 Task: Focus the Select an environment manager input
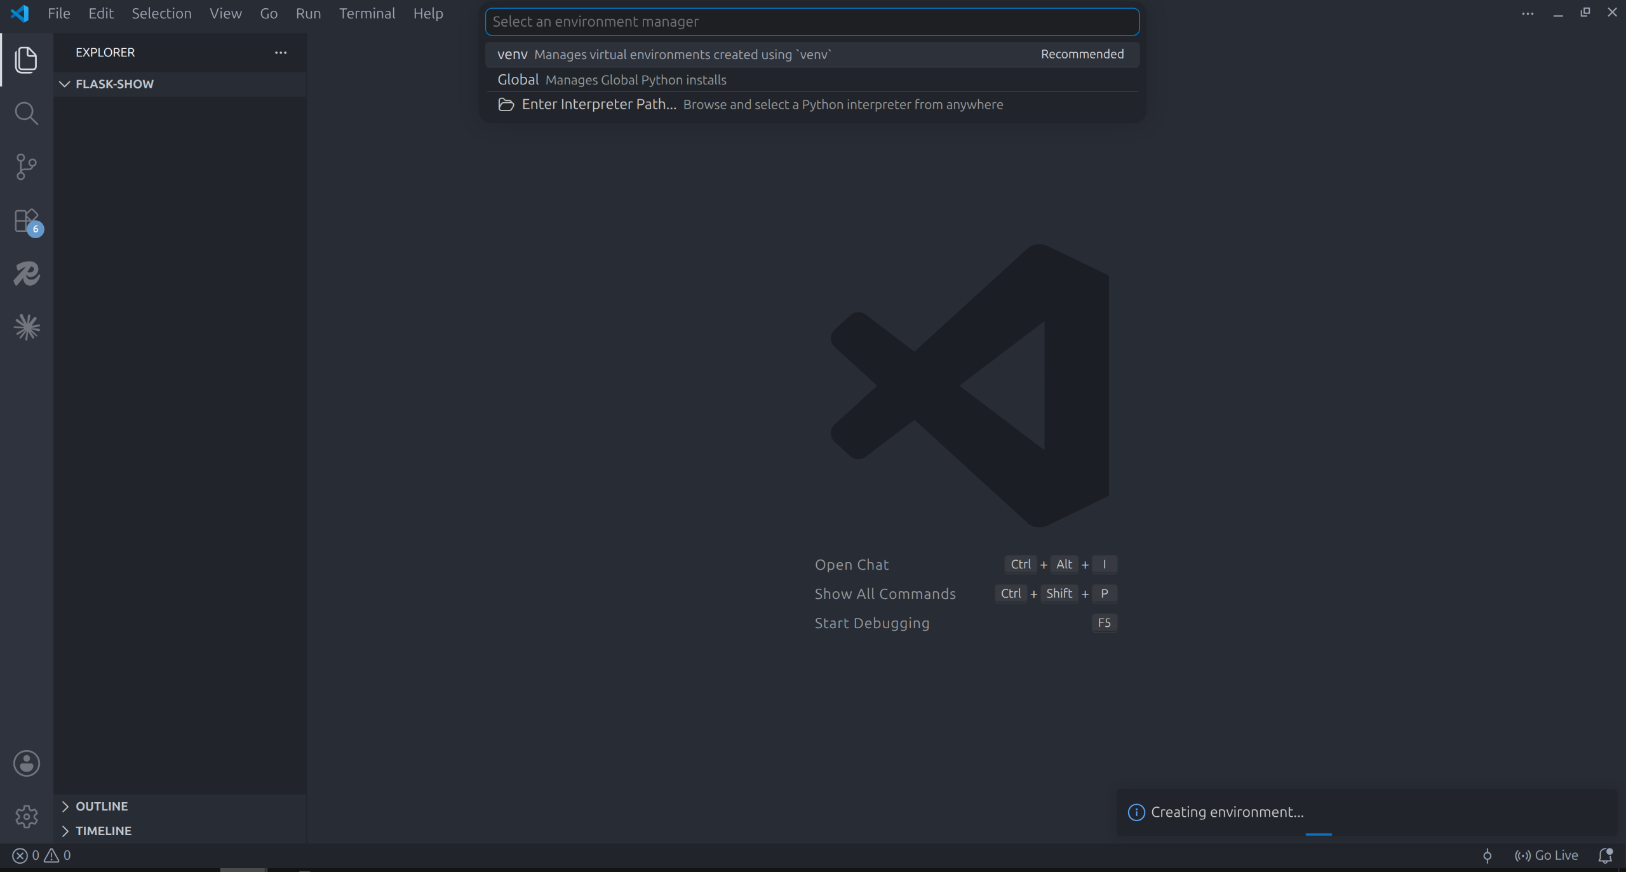[812, 22]
